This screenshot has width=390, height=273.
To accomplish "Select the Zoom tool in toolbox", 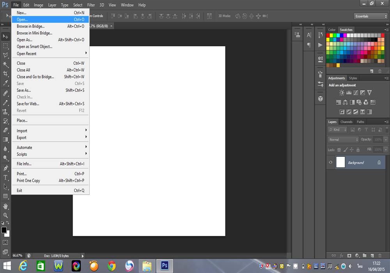I will coord(5,215).
